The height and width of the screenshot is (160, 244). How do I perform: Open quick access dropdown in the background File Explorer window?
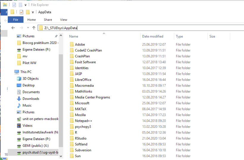pos(26,5)
